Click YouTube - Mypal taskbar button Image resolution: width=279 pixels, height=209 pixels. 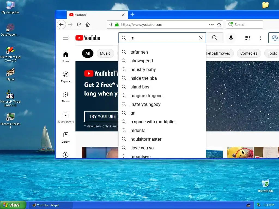(x=50, y=205)
